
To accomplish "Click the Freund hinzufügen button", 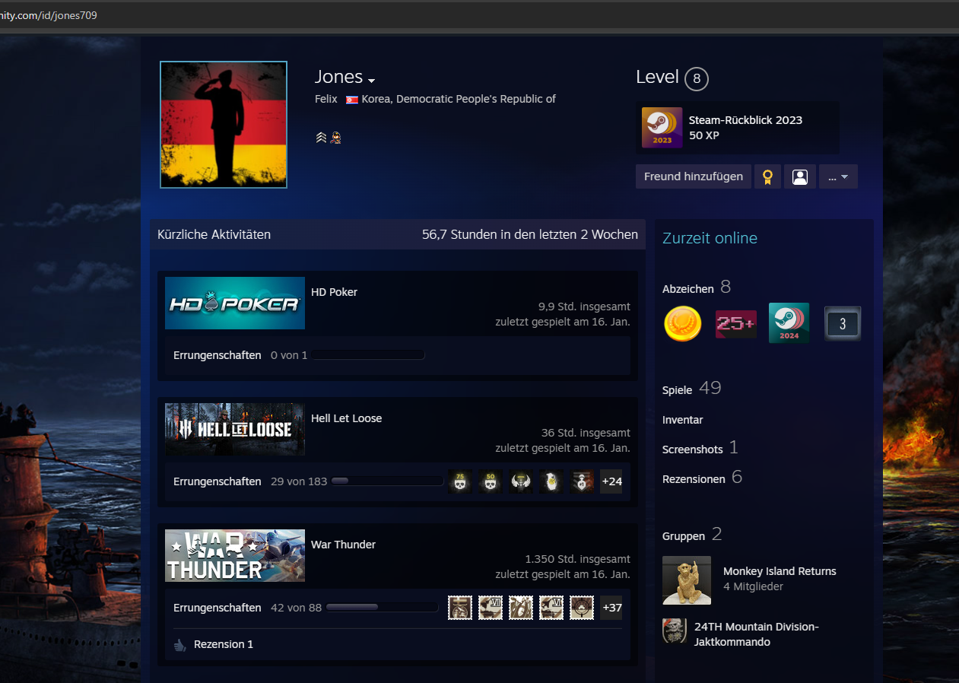I will (x=693, y=176).
